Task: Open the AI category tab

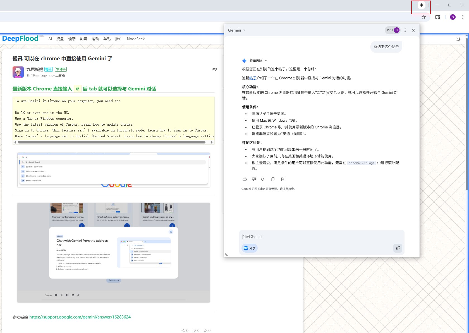Action: pyautogui.click(x=50, y=39)
